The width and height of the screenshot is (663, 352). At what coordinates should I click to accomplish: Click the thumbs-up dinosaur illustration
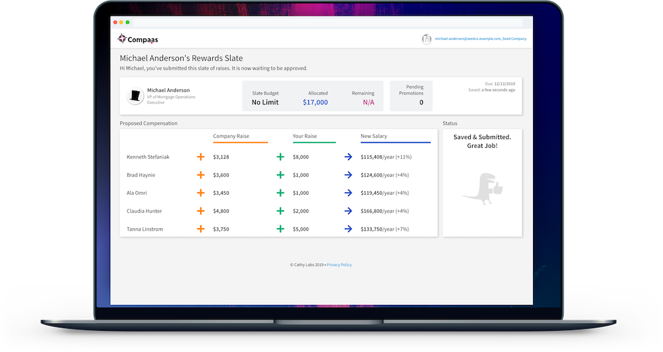(x=483, y=188)
